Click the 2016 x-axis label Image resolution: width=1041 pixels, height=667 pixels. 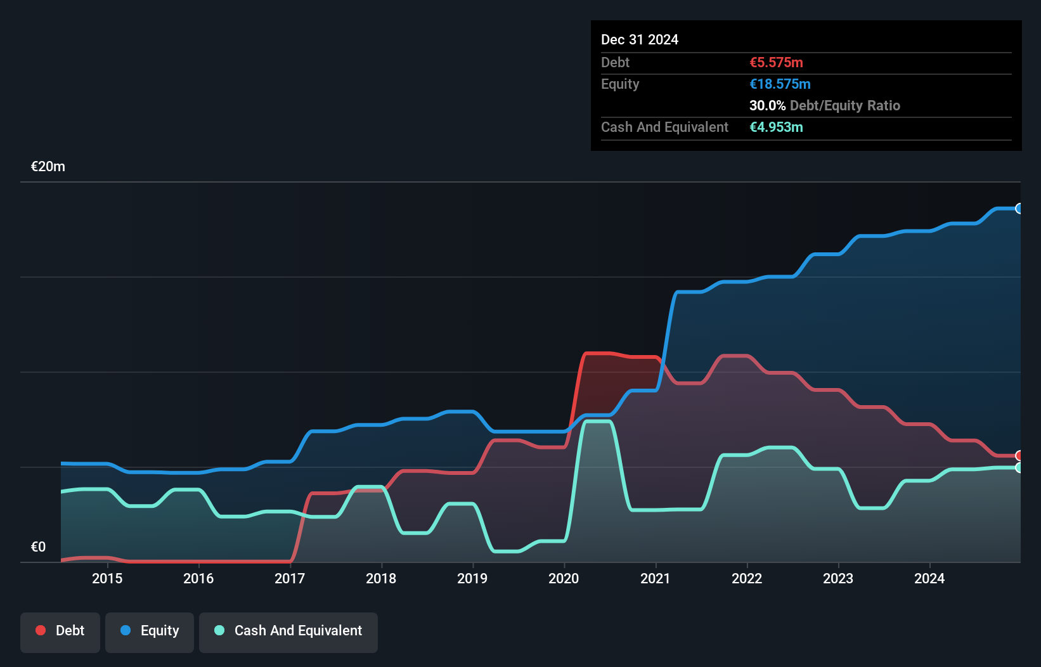198,578
